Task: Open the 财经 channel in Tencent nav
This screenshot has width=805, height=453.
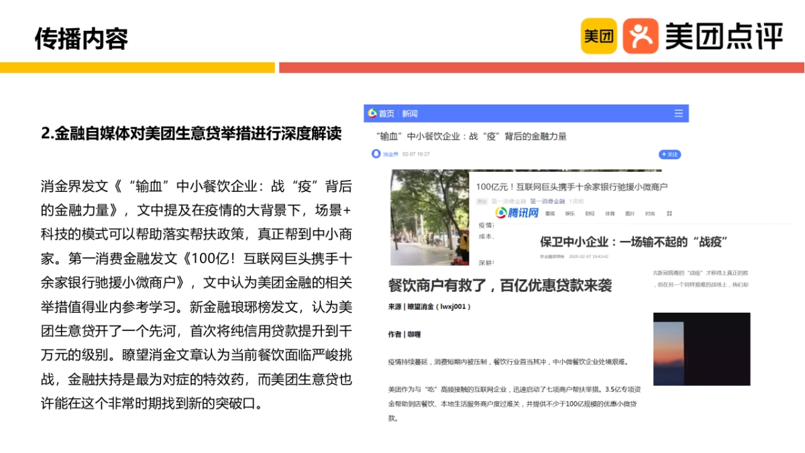Action: pos(590,213)
